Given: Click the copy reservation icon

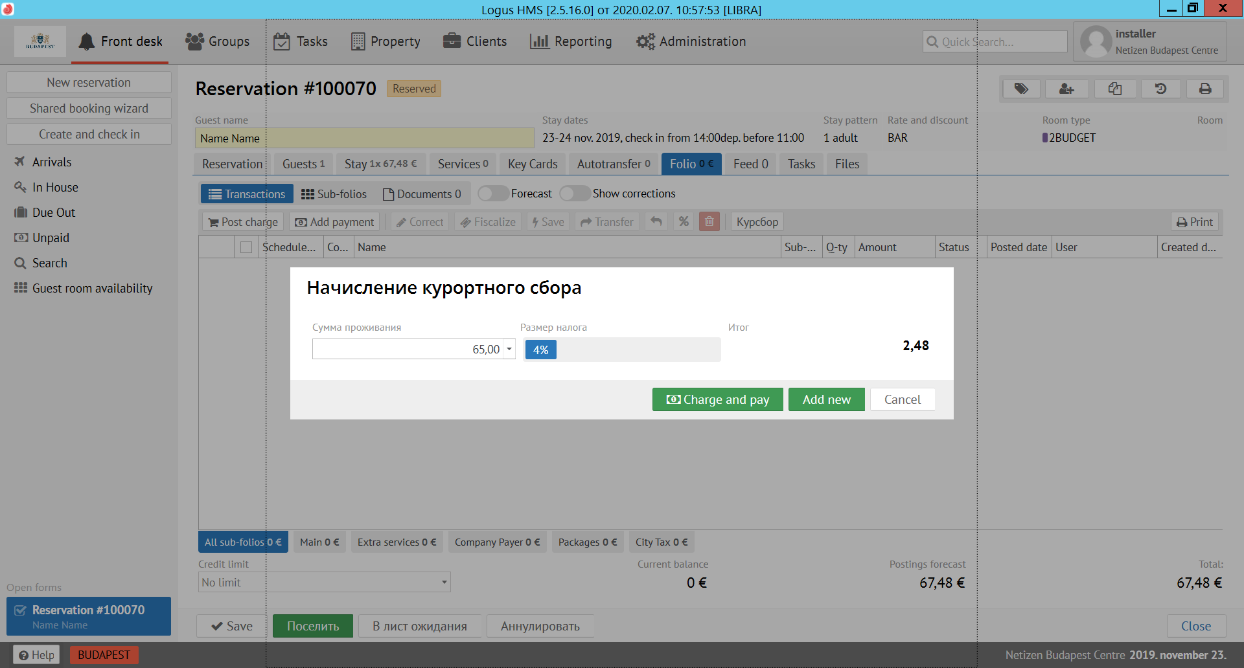Looking at the screenshot, I should point(1114,89).
